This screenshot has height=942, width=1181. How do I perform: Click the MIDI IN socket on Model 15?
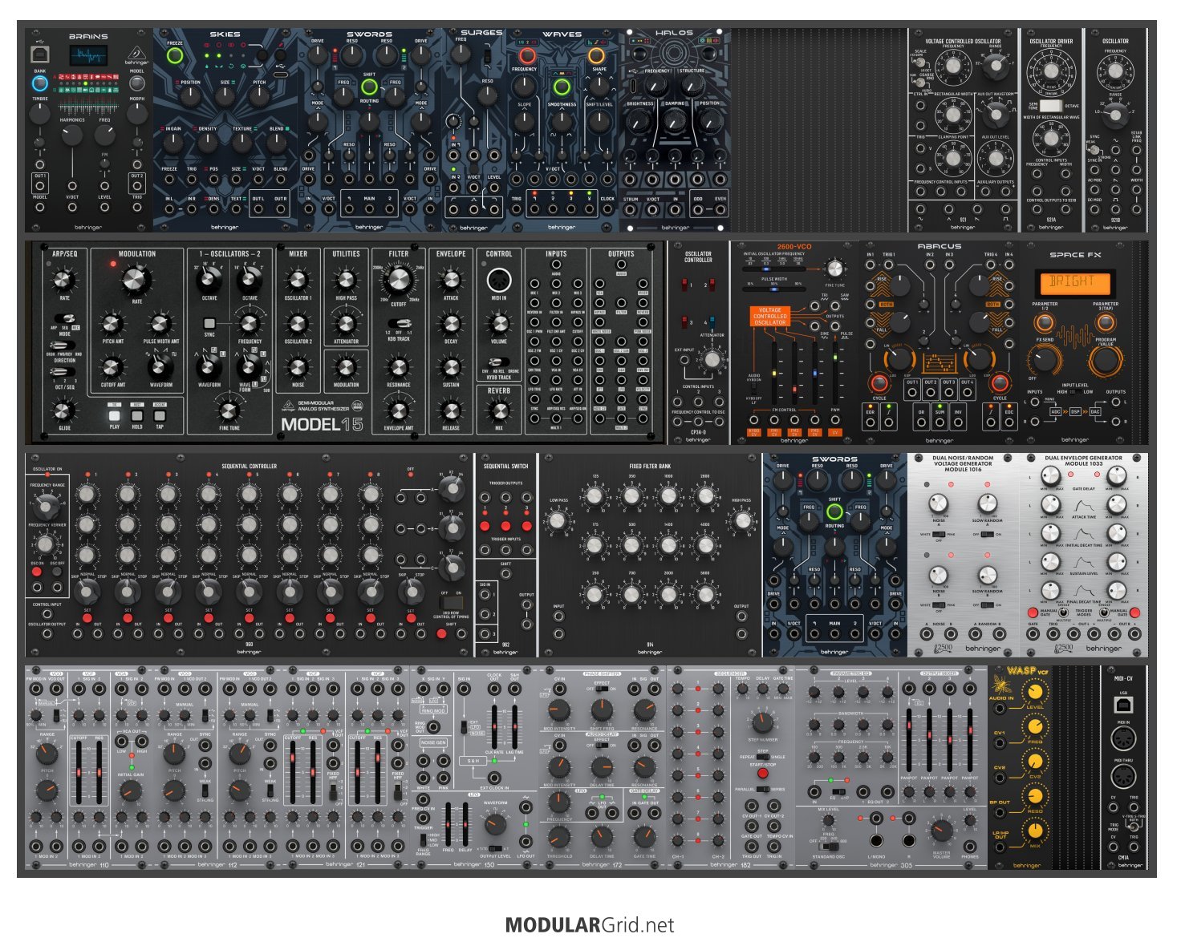[x=499, y=280]
